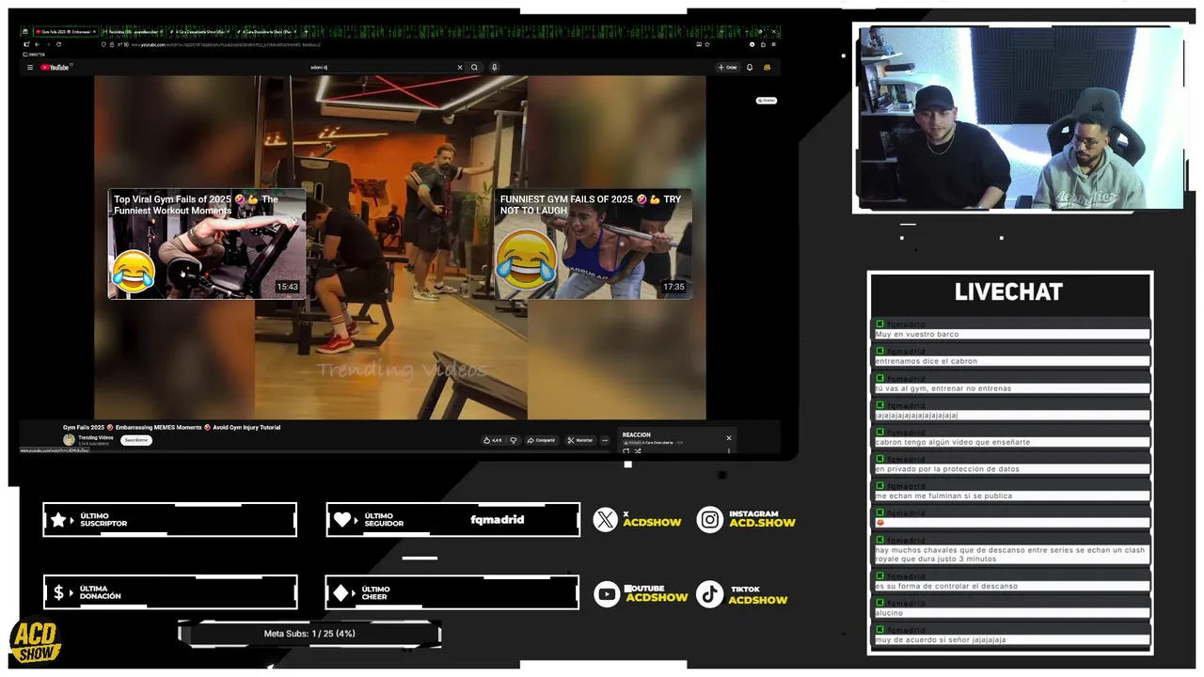The height and width of the screenshot is (677, 1204).
Task: Open the YouTube account avatar menu
Action: 768,68
